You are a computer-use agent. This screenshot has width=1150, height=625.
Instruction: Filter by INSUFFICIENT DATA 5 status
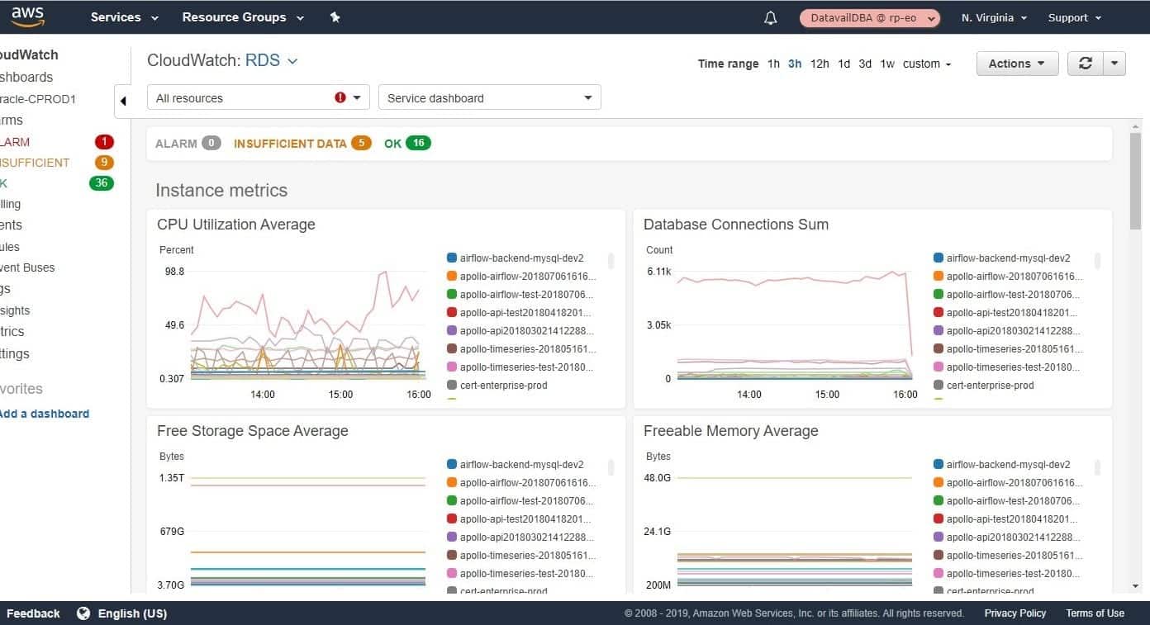click(302, 143)
